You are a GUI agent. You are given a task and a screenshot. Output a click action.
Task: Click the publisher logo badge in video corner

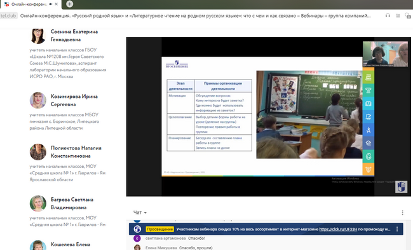point(401,187)
